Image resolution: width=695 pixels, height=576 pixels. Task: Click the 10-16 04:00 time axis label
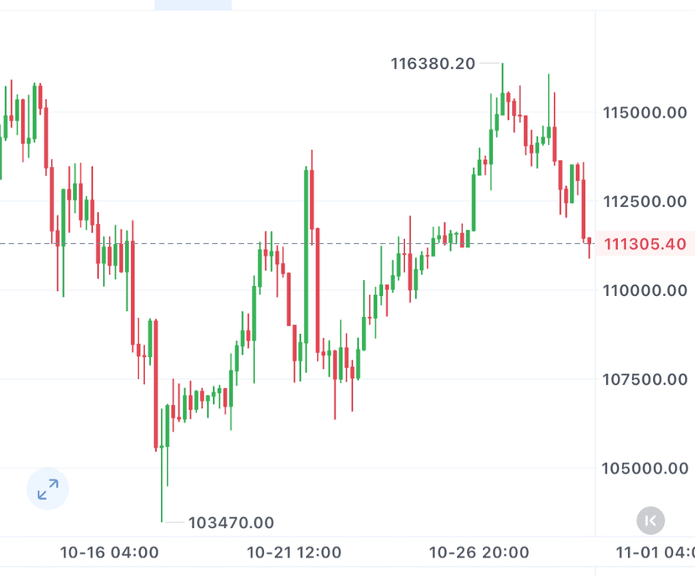point(109,553)
